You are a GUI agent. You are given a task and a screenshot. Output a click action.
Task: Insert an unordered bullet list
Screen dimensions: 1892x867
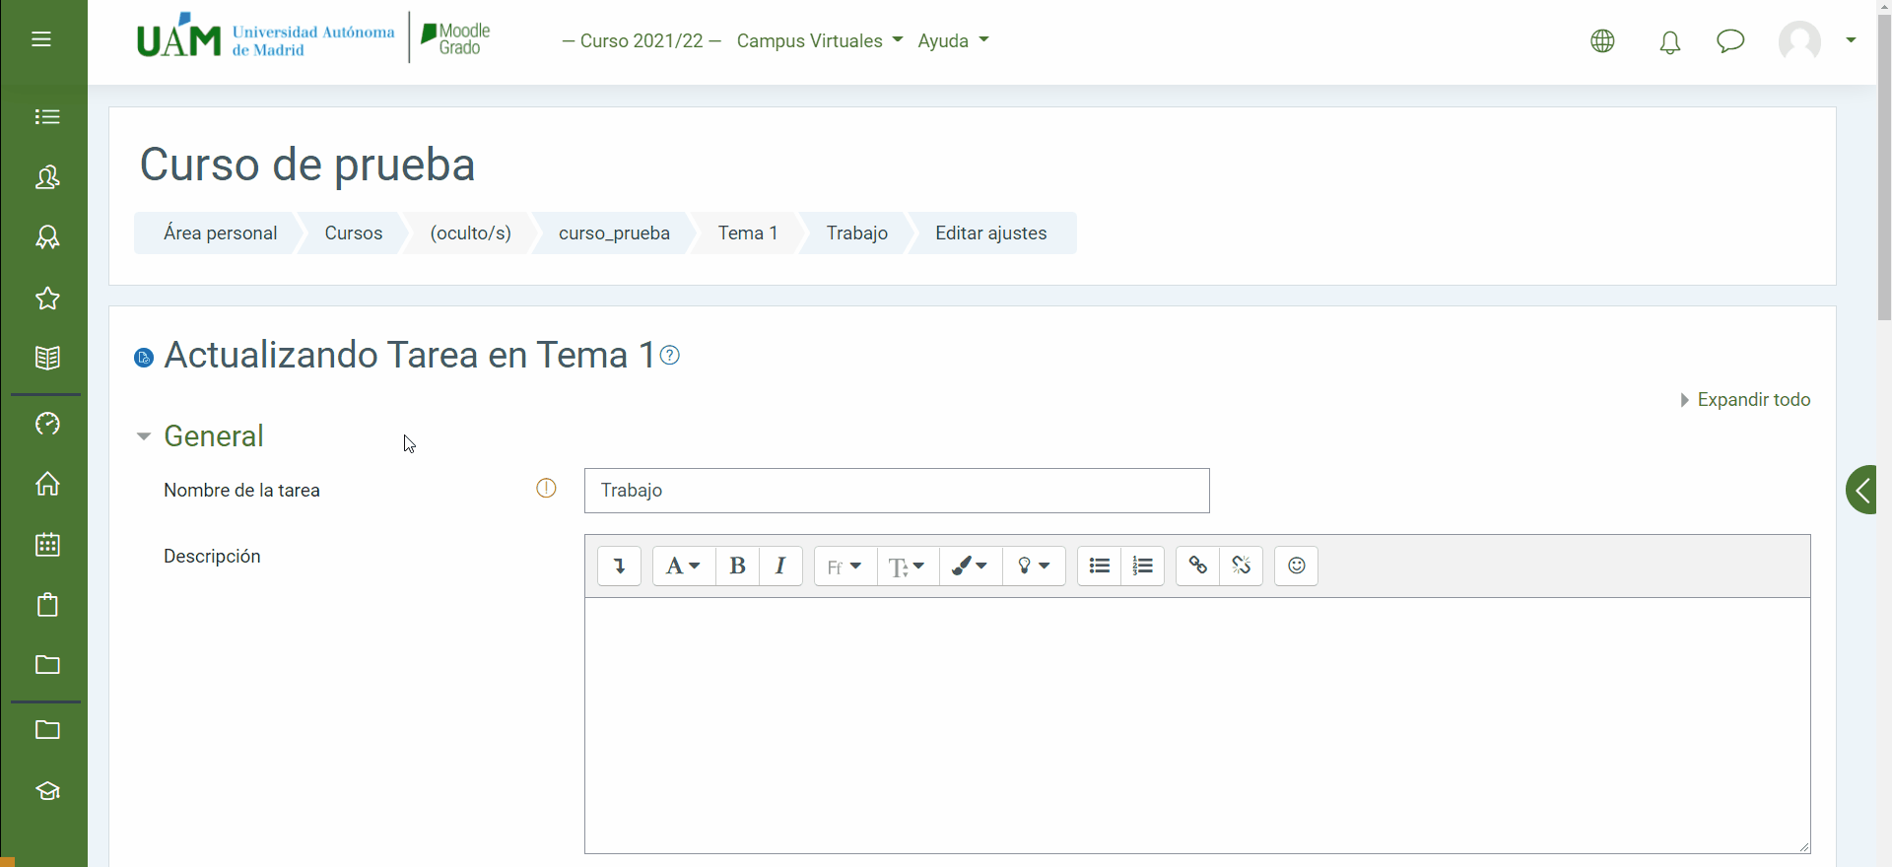pyautogui.click(x=1099, y=567)
